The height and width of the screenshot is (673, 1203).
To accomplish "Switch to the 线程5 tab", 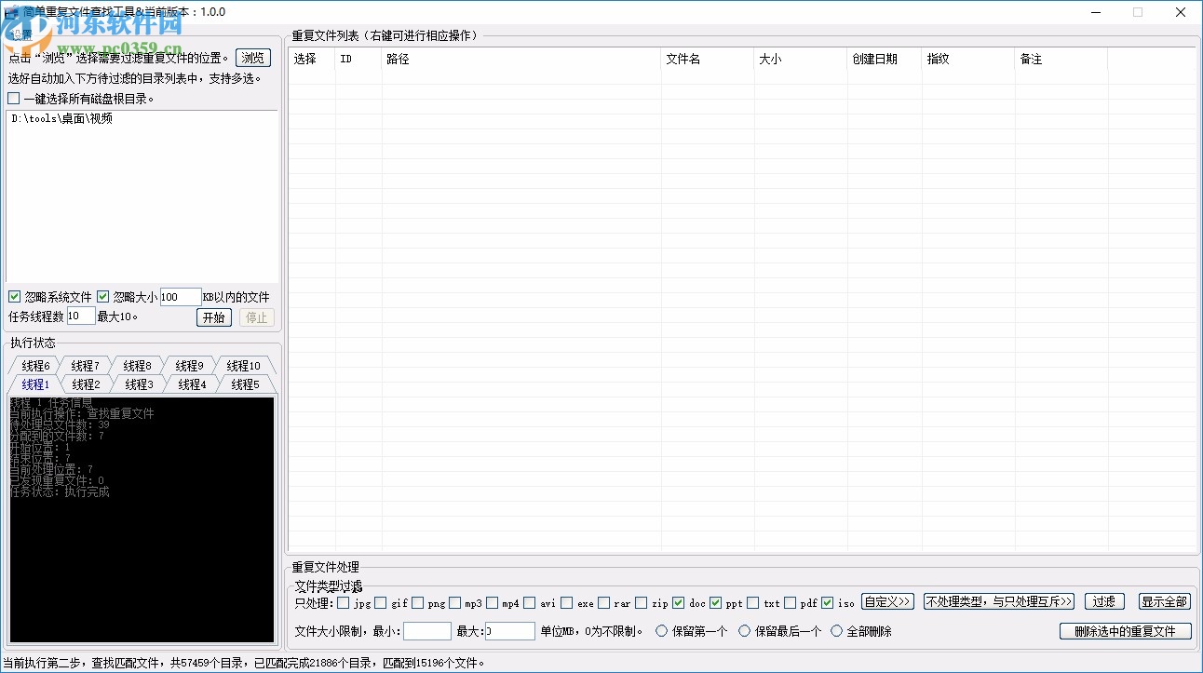I will click(x=245, y=384).
